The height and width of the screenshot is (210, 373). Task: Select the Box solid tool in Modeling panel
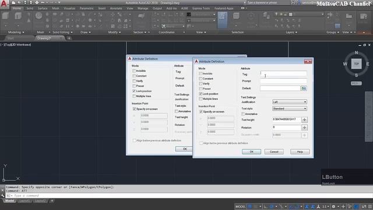click(5, 16)
